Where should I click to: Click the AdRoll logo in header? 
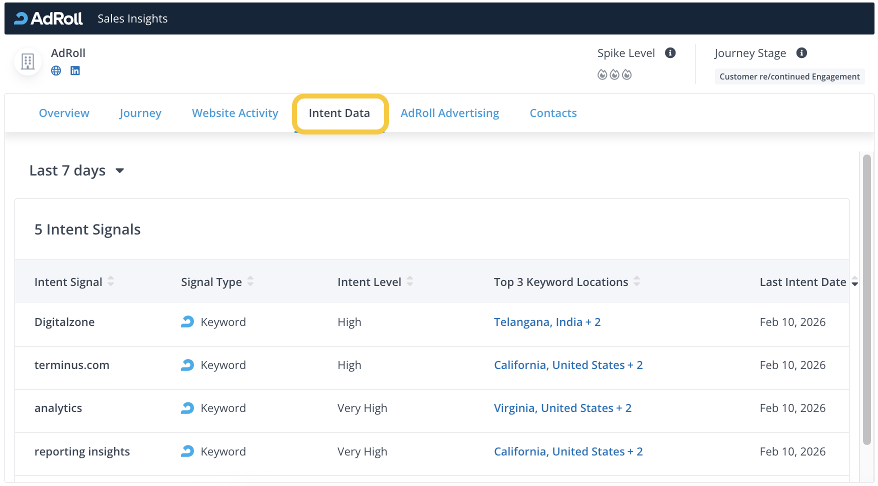tap(48, 18)
